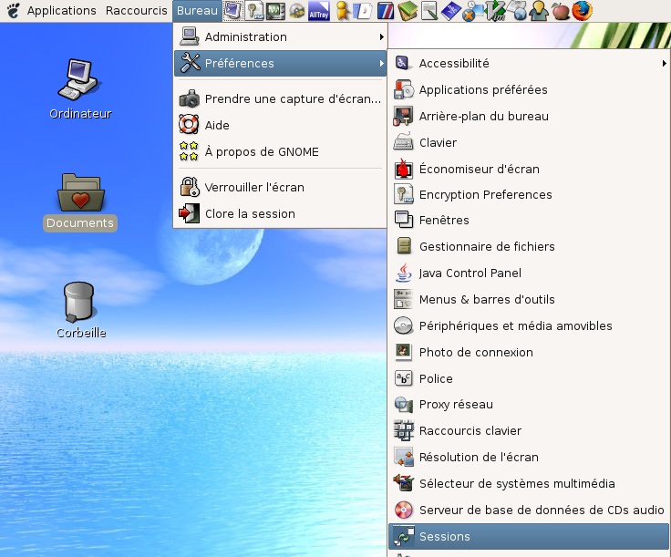Viewport: 671px width, 557px height.
Task: Open the blue and red slash icon
Action: 385,11
